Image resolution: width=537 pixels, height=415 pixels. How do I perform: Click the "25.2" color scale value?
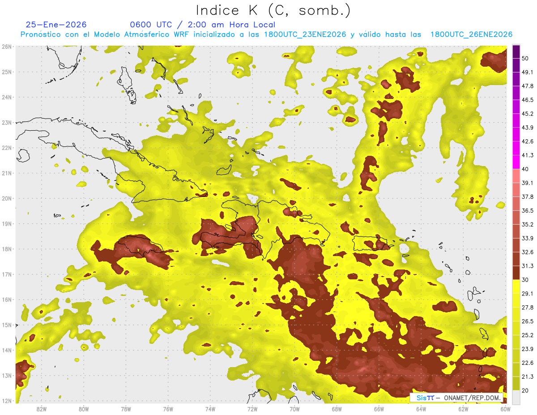point(528,335)
